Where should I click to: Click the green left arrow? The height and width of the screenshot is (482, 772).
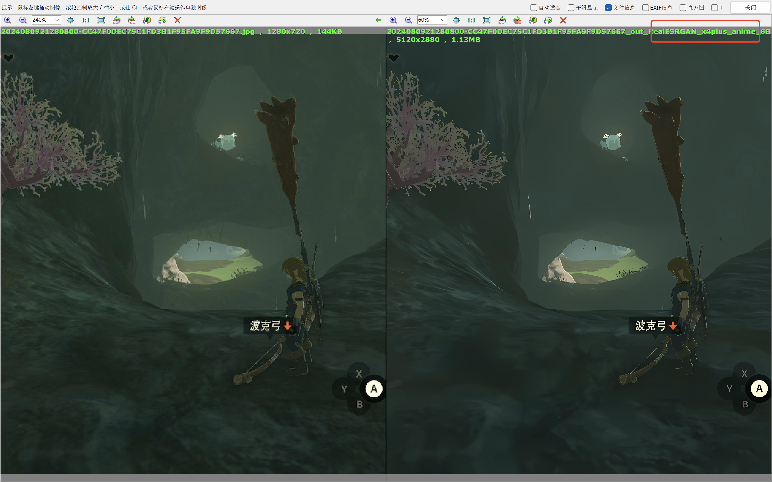click(x=378, y=20)
